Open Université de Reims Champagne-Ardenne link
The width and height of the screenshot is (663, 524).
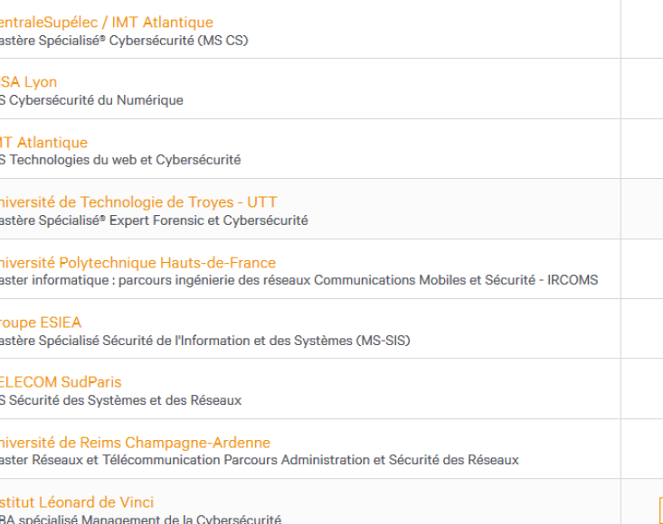pyautogui.click(x=135, y=443)
